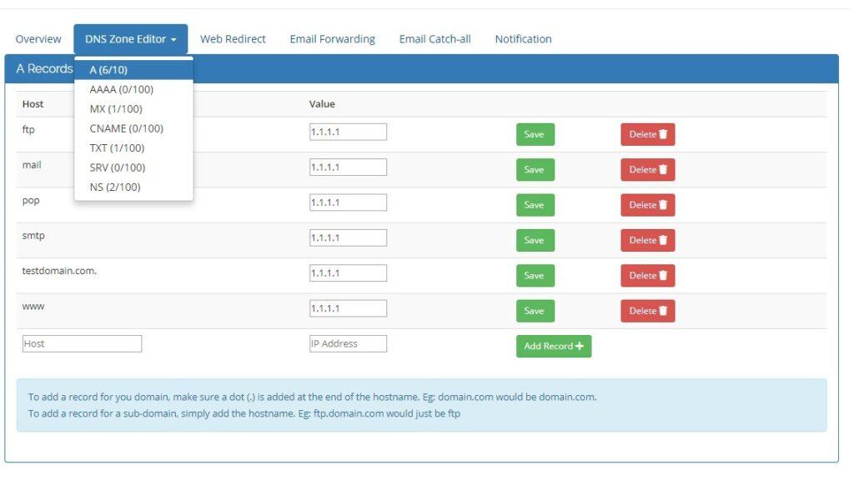Switch to the Web Redirect tab
854x480 pixels.
(233, 39)
